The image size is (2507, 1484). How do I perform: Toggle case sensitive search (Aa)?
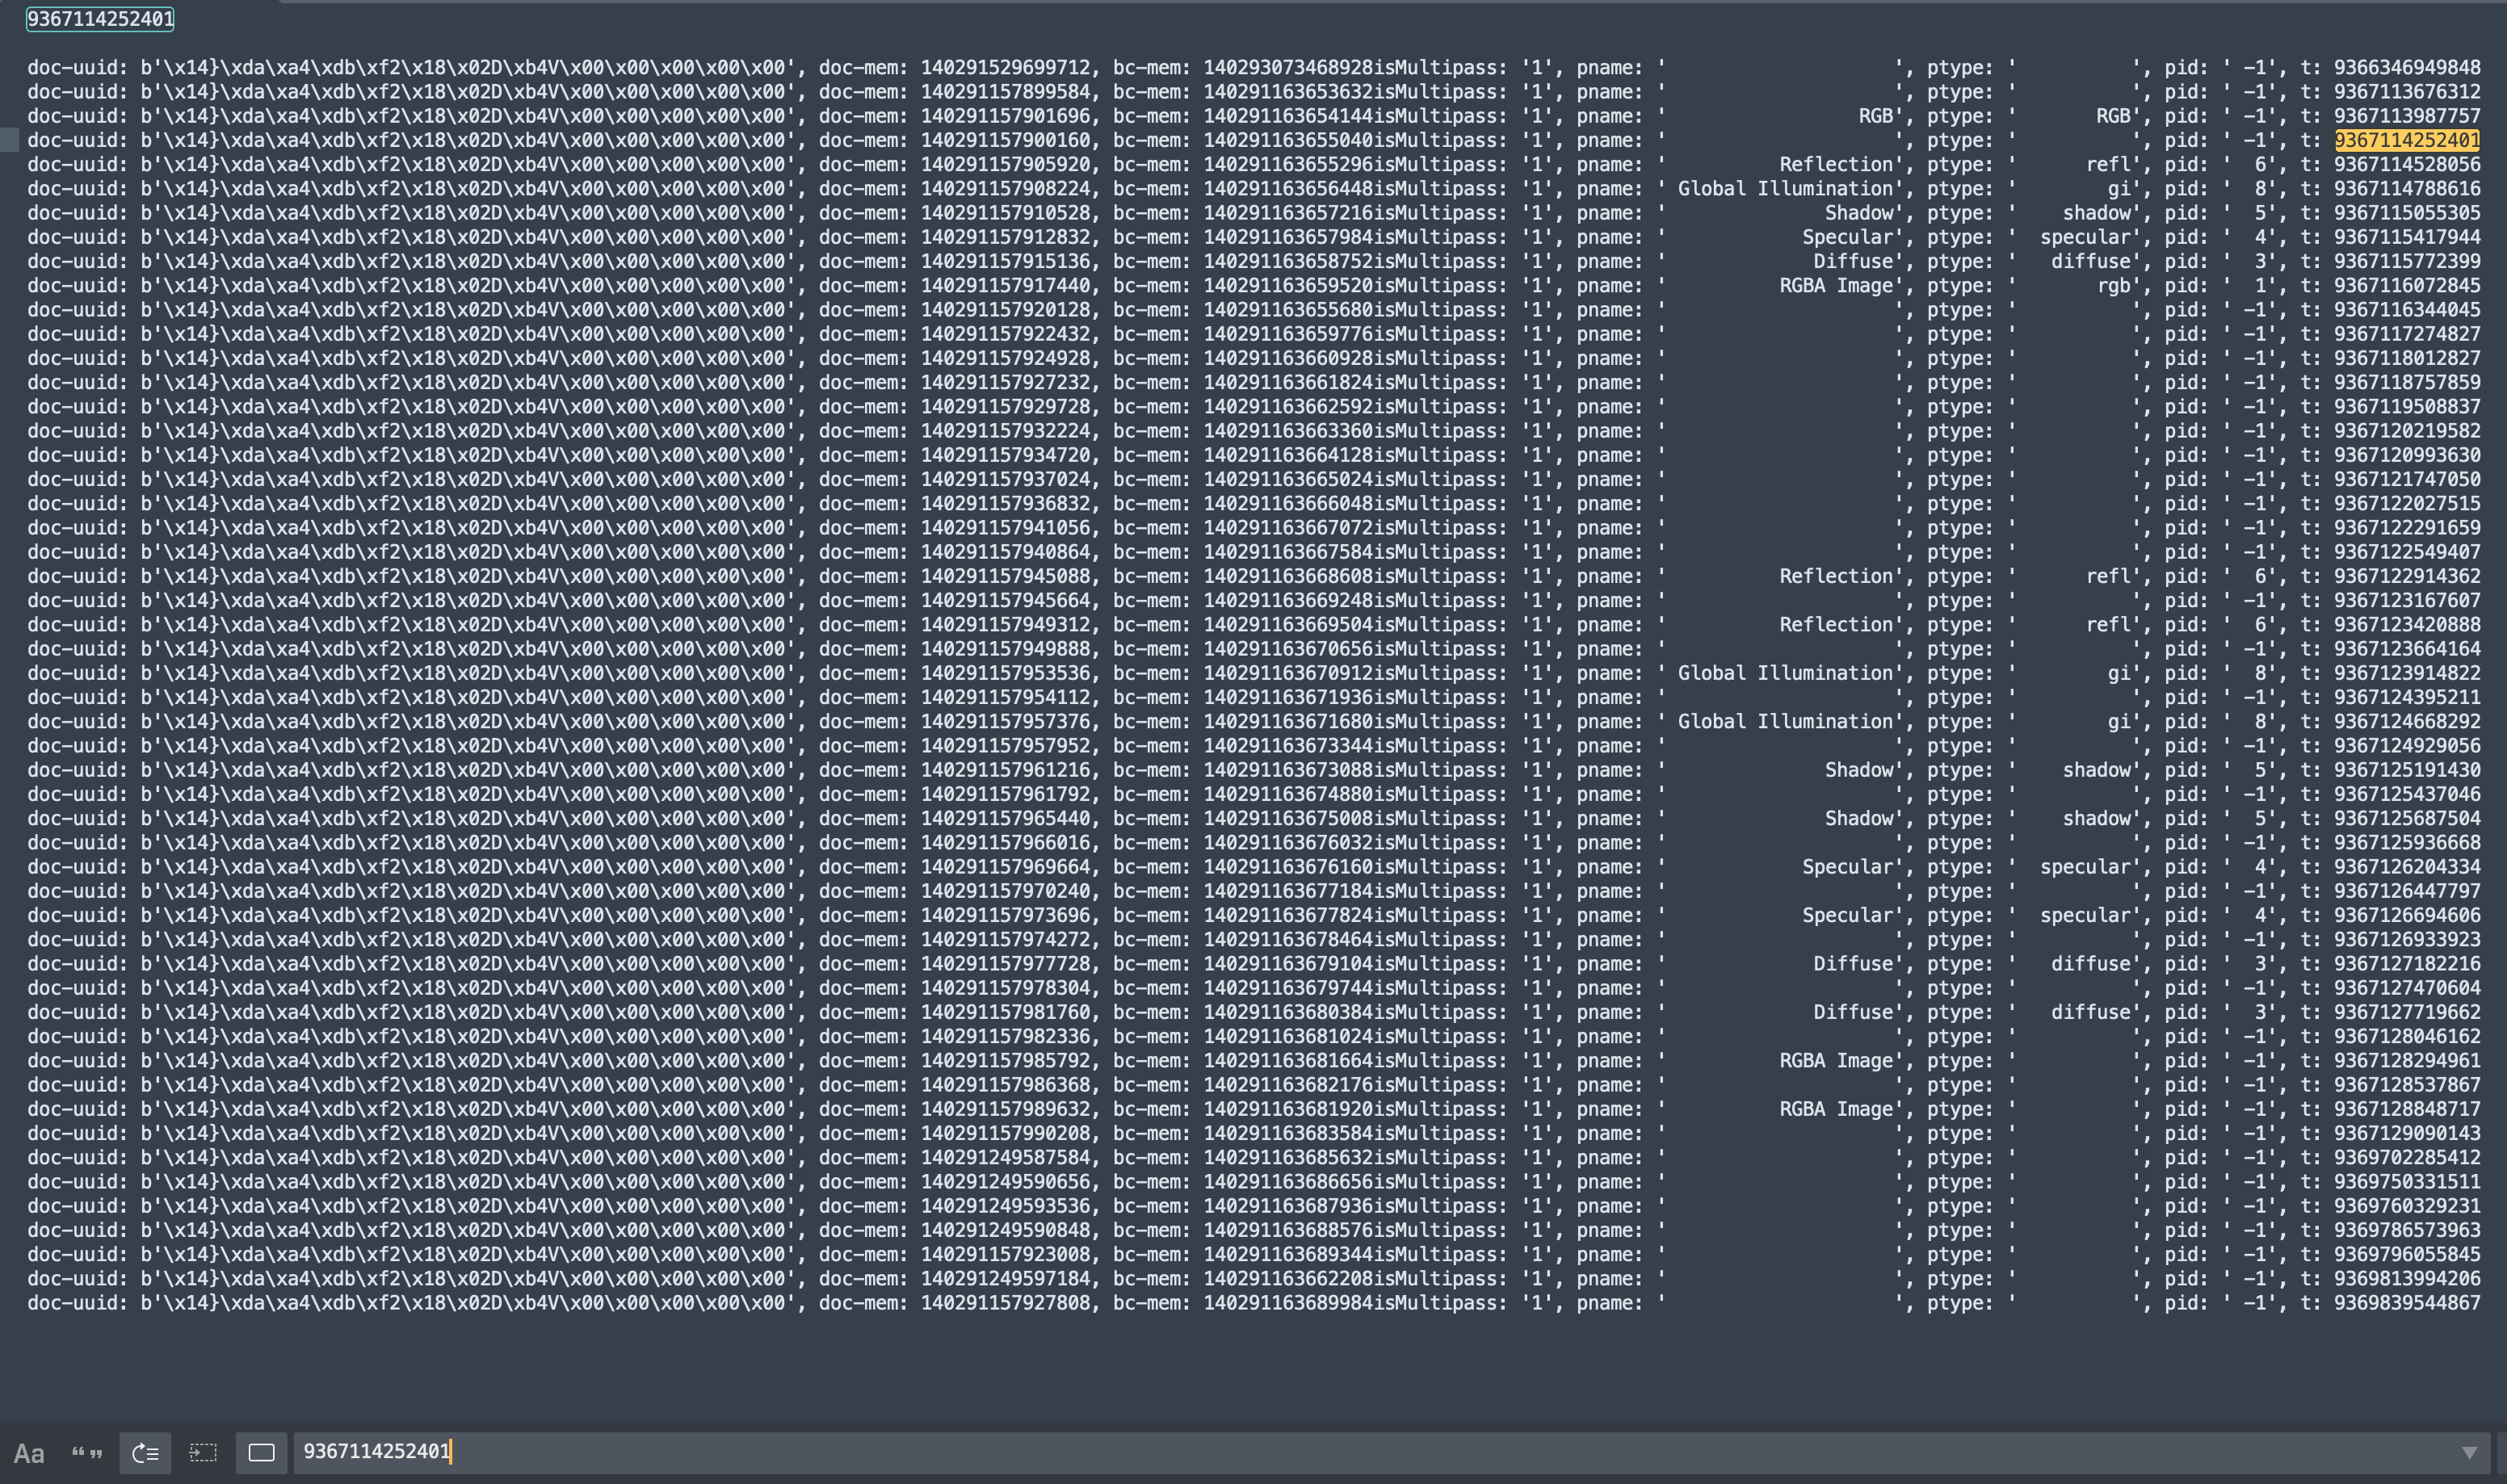tap(28, 1453)
